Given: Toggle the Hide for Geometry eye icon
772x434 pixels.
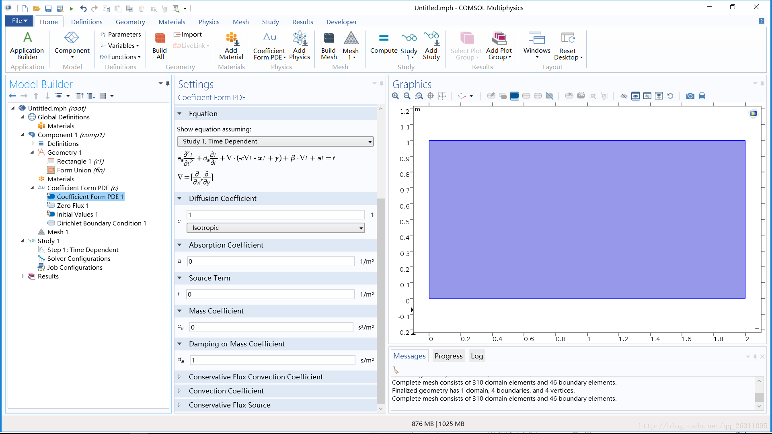Looking at the screenshot, I should point(624,96).
